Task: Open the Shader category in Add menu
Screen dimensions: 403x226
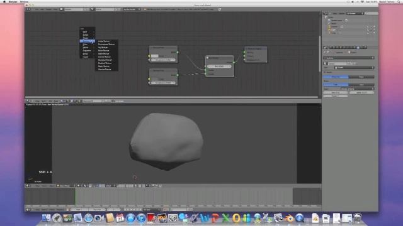Action: tap(88, 38)
